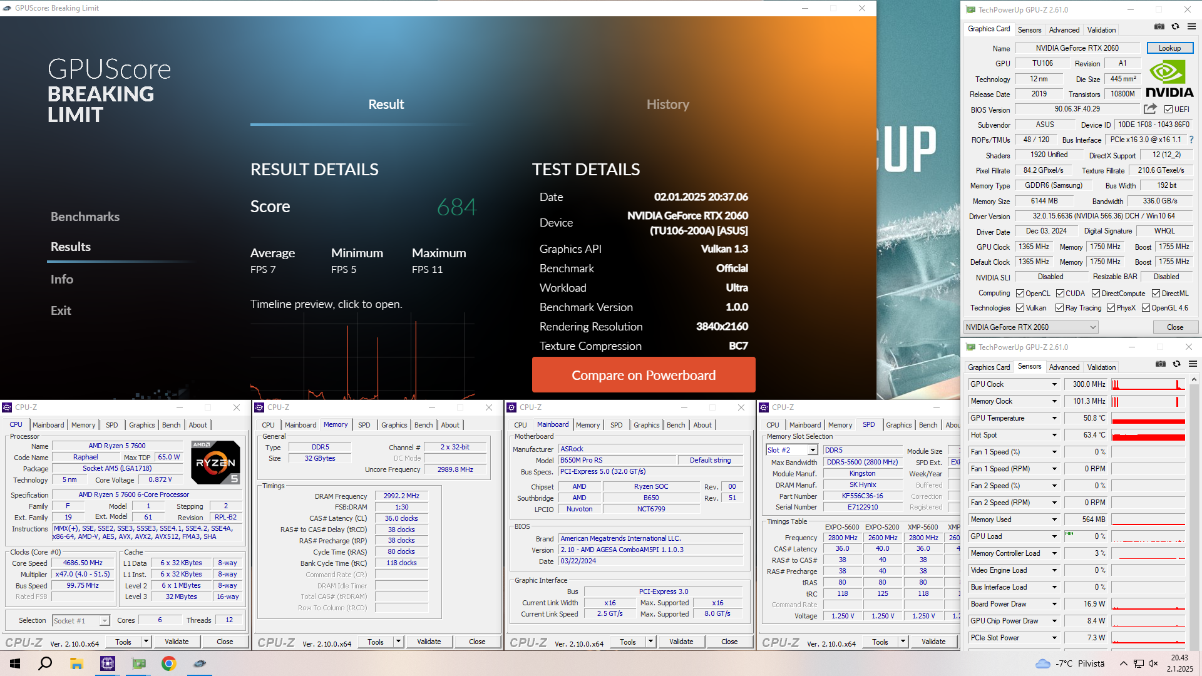Click Exit in the GPUScore sidebar

pos(61,310)
